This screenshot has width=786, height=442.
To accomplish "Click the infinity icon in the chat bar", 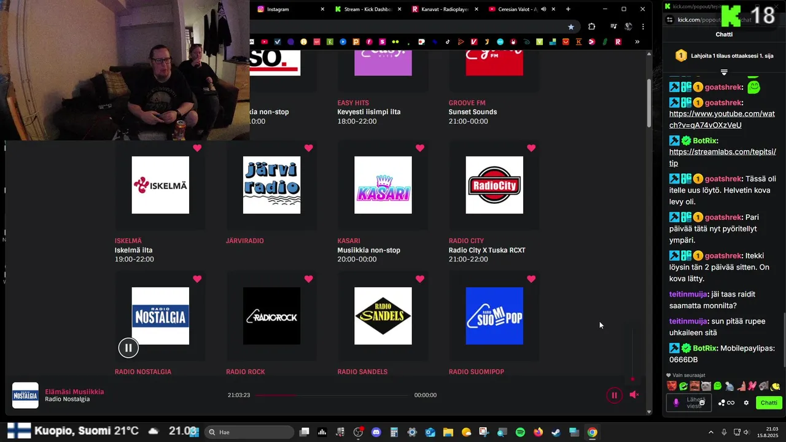I will (x=731, y=403).
